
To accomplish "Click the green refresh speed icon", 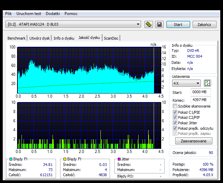I will pos(207,83).
